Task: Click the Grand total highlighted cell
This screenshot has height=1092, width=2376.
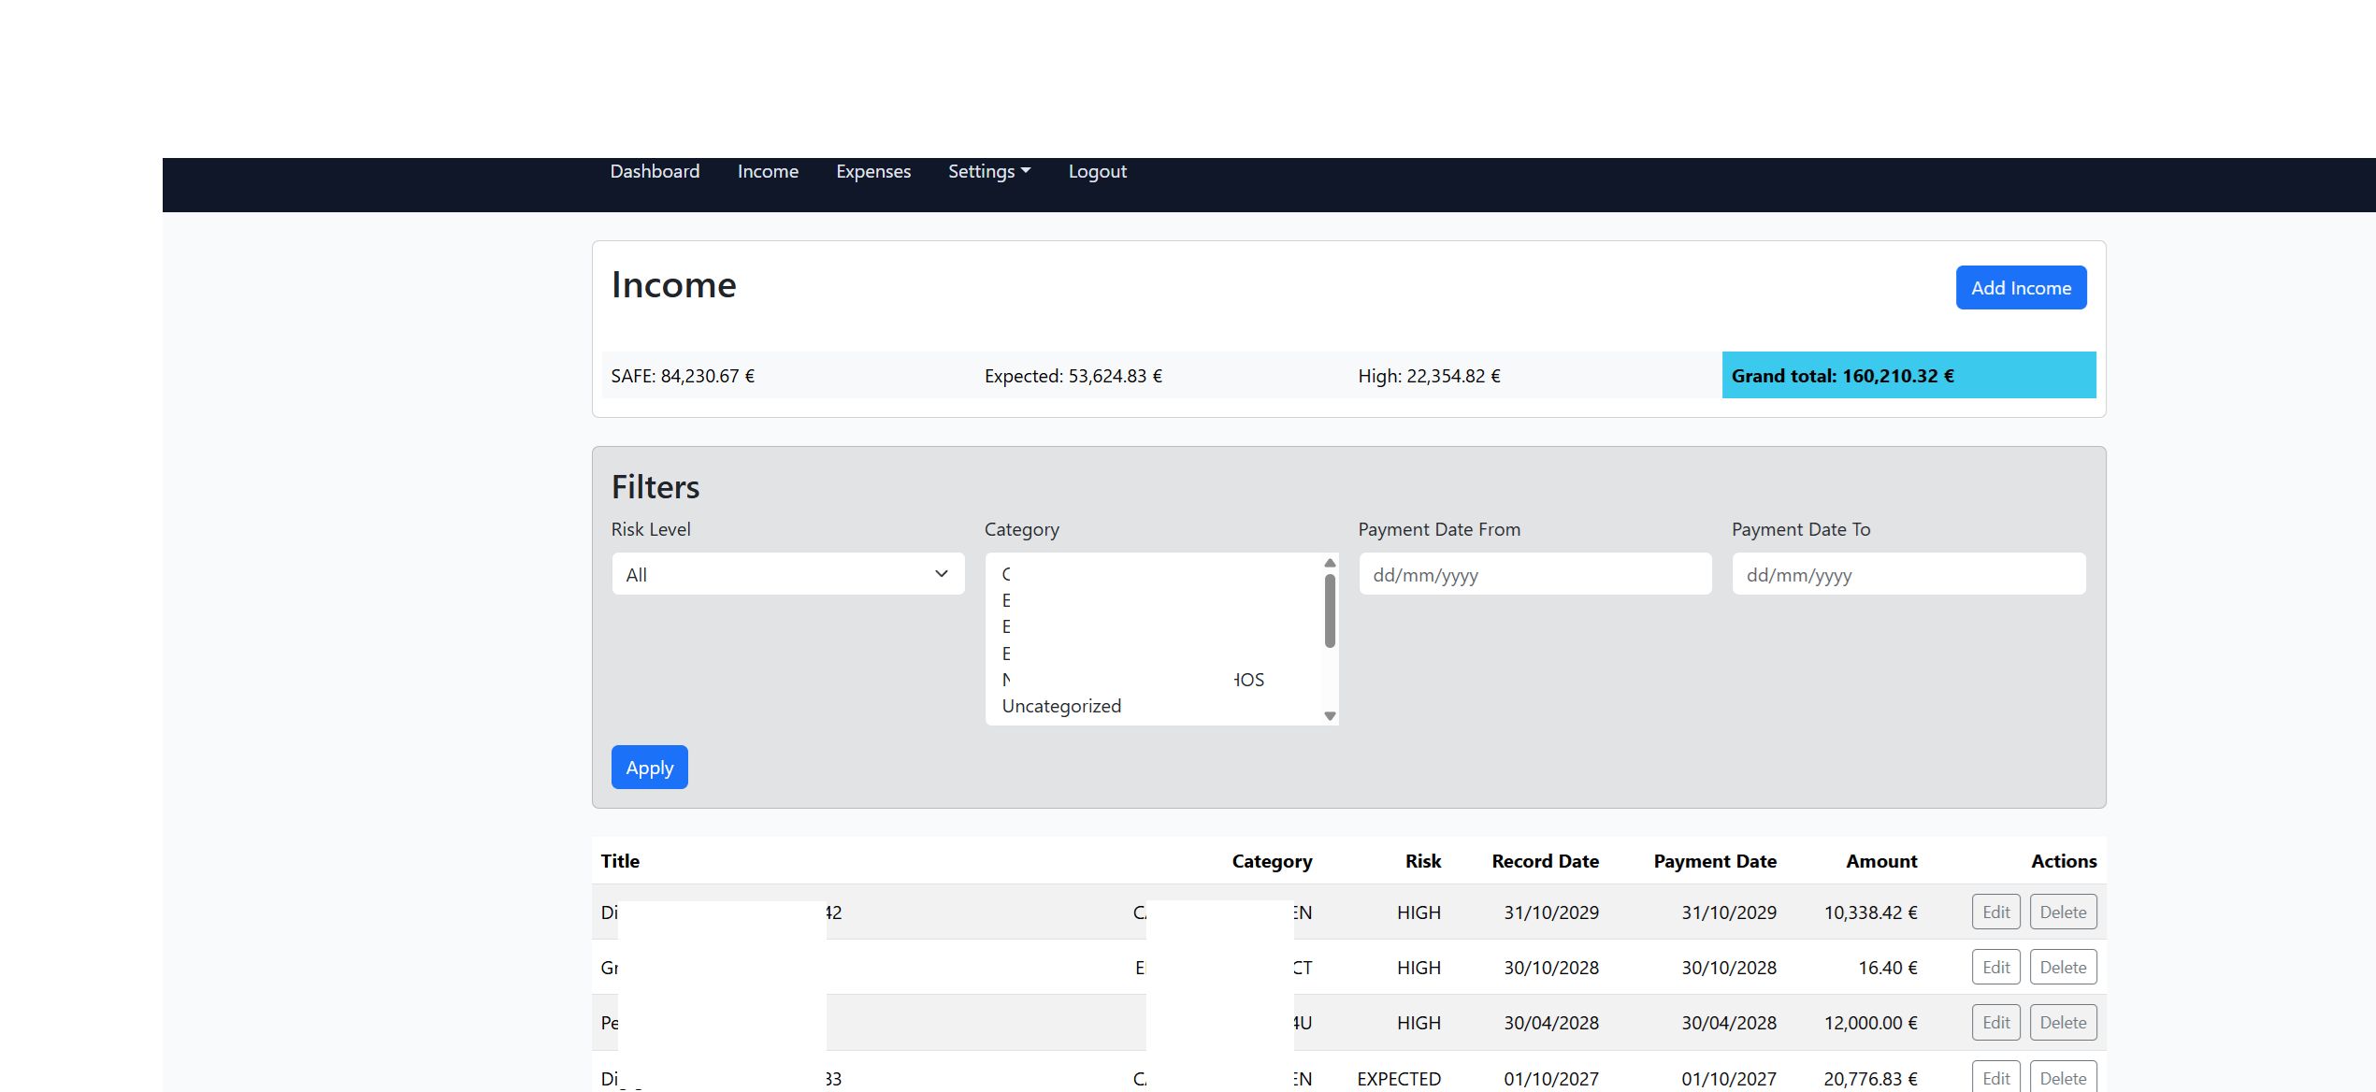Action: (1908, 376)
